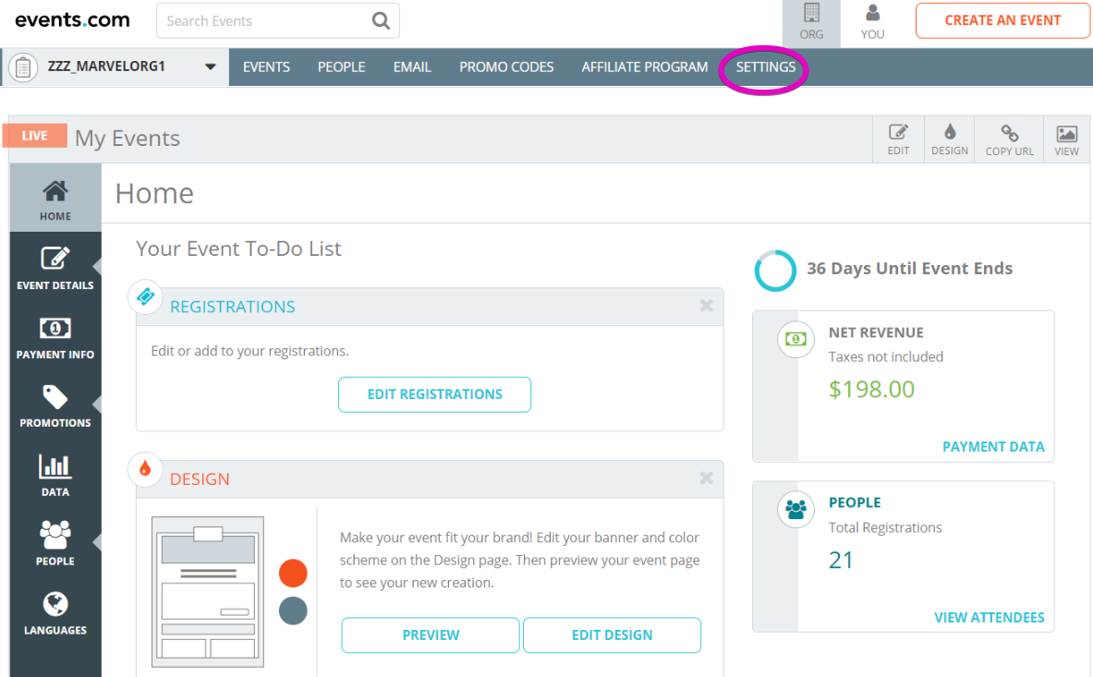Open the View Attendees link
Viewport: 1093px width, 677px height.
[990, 618]
